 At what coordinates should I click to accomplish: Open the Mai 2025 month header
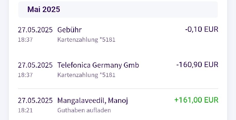[x=118, y=9]
